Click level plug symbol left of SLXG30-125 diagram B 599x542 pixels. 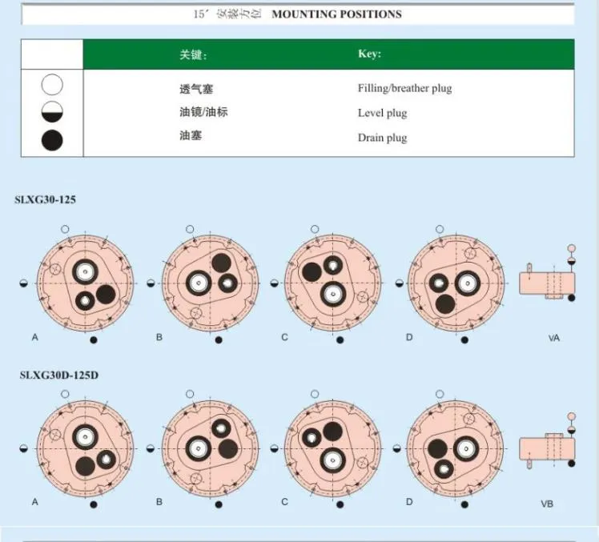pyautogui.click(x=151, y=283)
